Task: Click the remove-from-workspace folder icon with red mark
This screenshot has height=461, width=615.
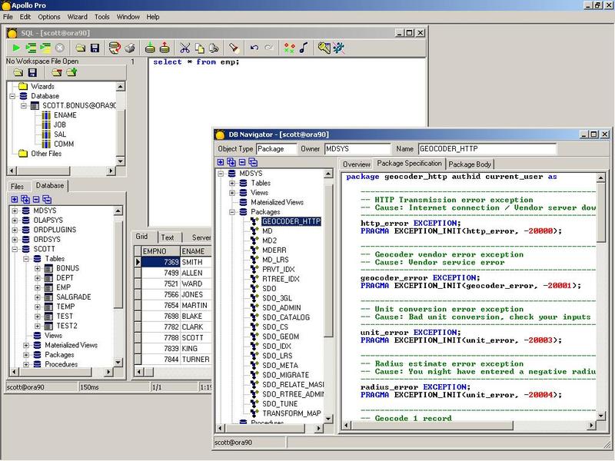Action: (x=57, y=72)
